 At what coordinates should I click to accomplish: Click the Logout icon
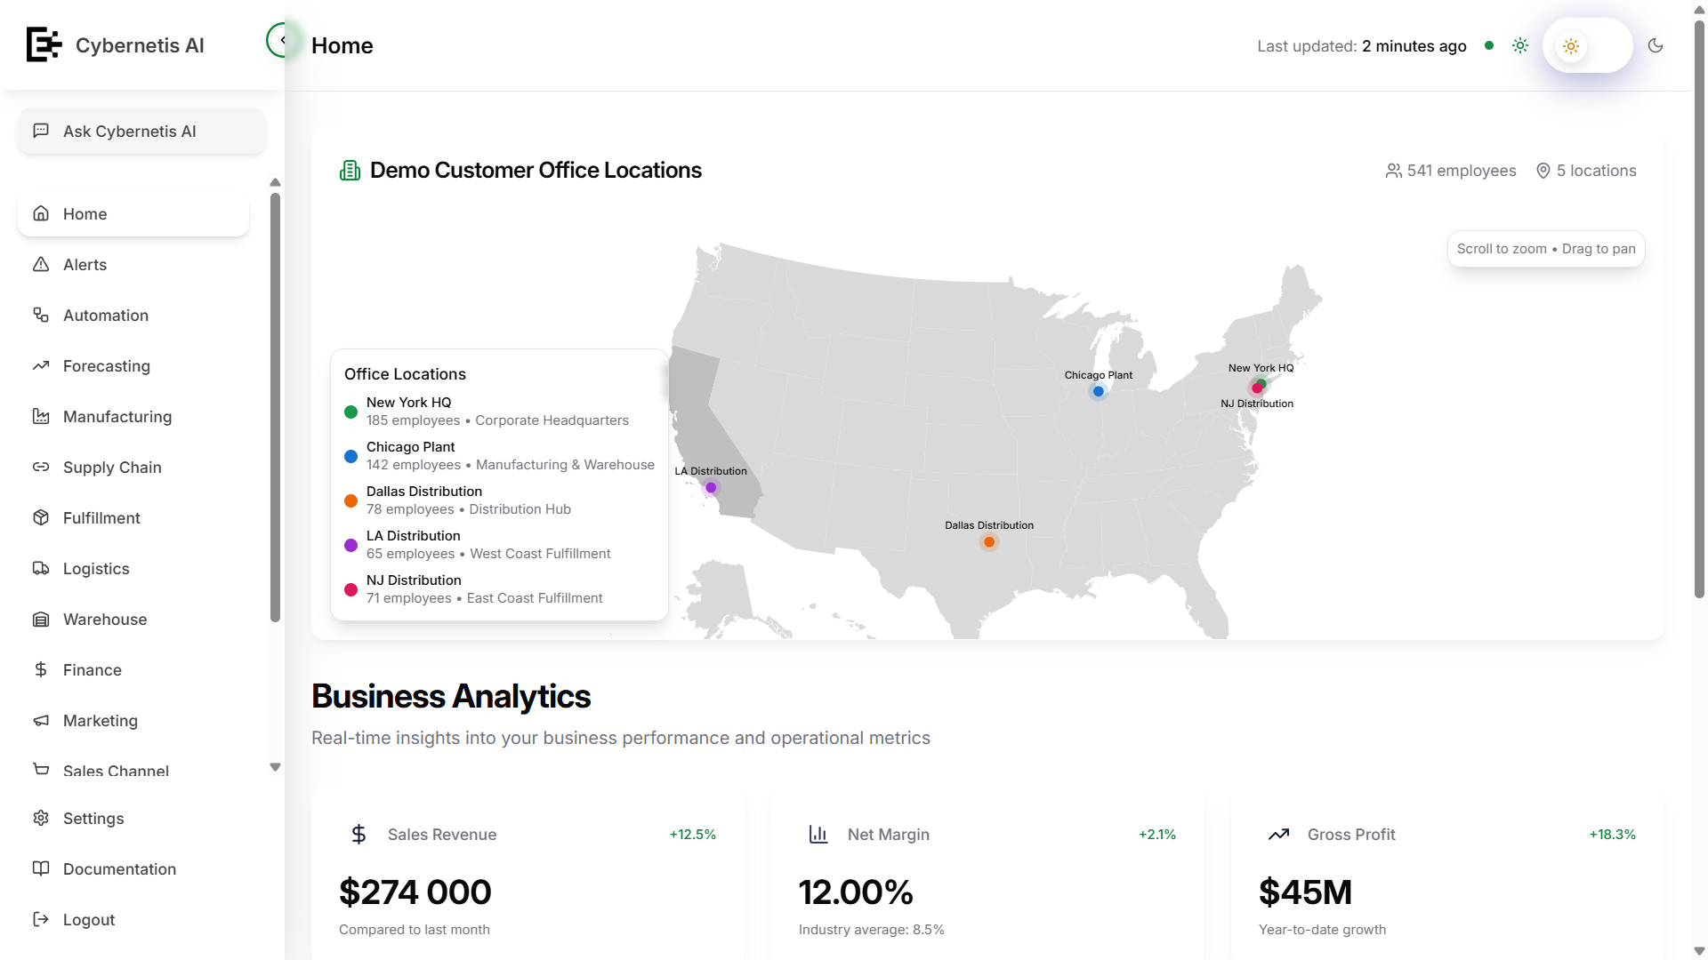click(41, 920)
